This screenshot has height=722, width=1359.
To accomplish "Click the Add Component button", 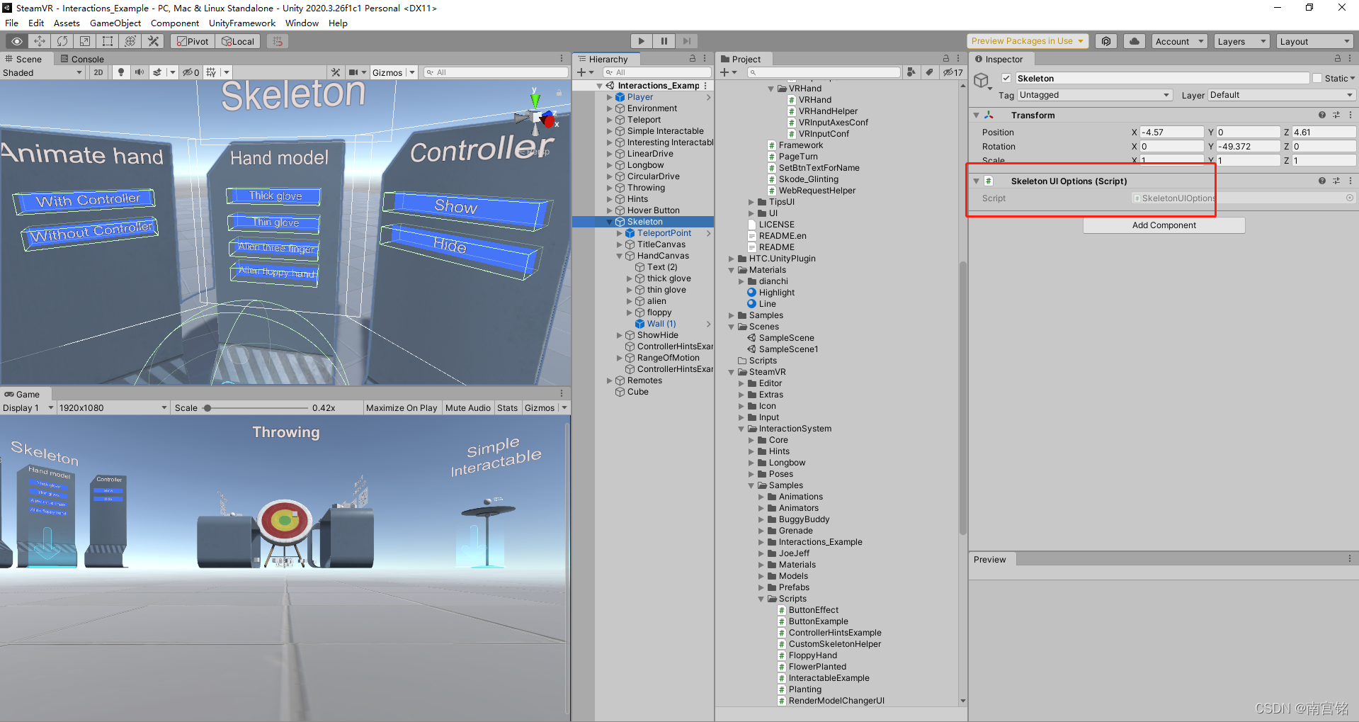I will tap(1164, 225).
